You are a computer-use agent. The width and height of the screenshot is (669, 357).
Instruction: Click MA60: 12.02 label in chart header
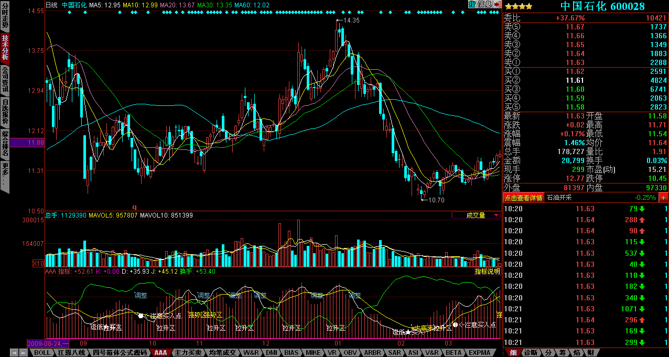(x=252, y=5)
